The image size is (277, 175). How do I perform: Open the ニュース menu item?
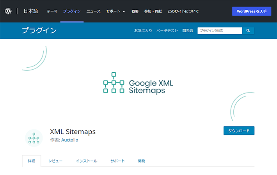coord(94,11)
